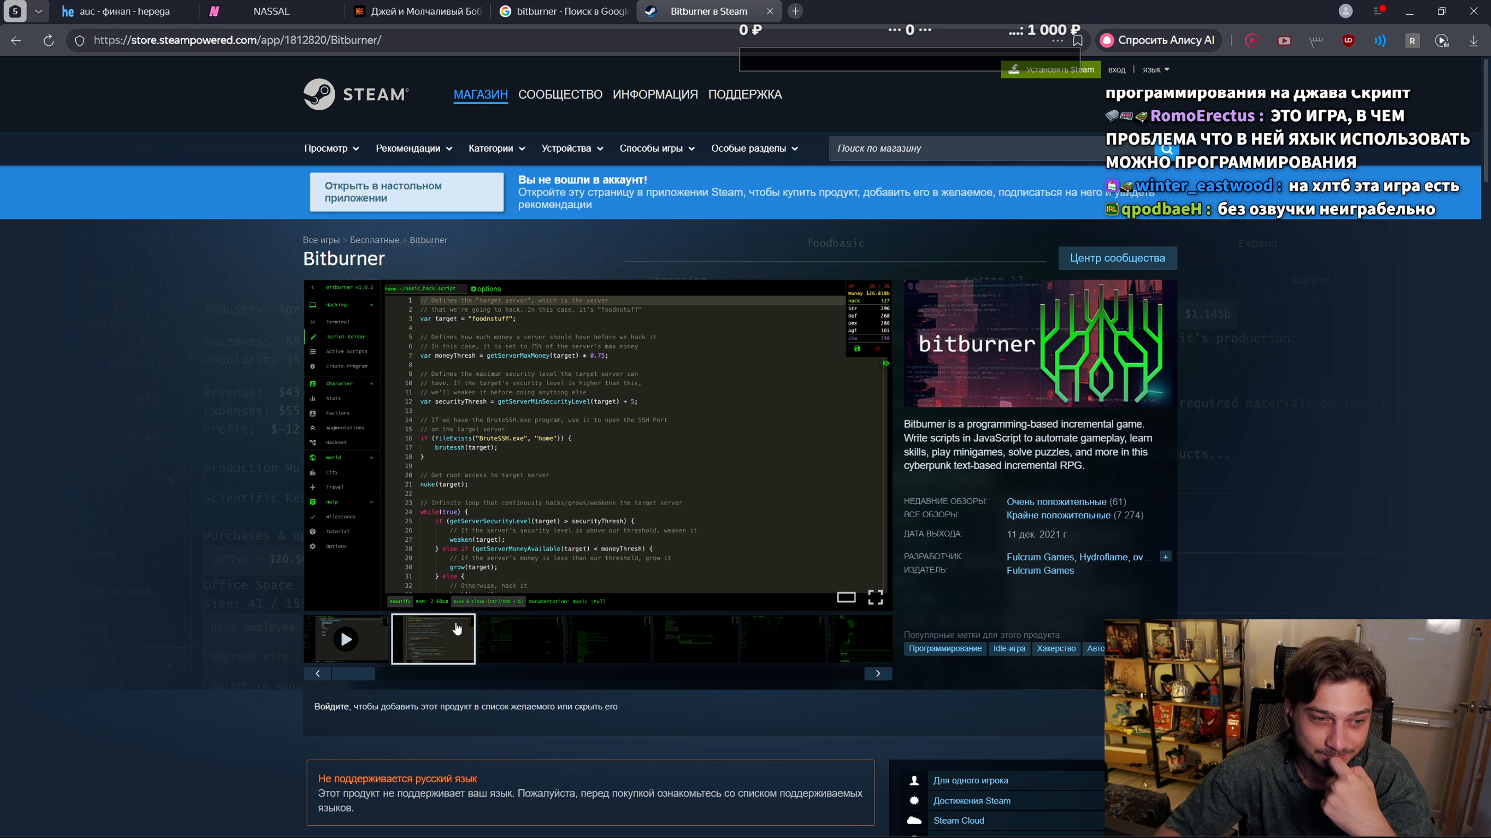Open browser downloads arrow icon
Image resolution: width=1491 pixels, height=838 pixels.
click(x=1473, y=40)
